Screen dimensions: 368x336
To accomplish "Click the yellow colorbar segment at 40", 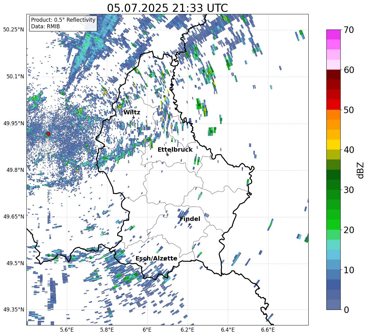I will [x=333, y=145].
